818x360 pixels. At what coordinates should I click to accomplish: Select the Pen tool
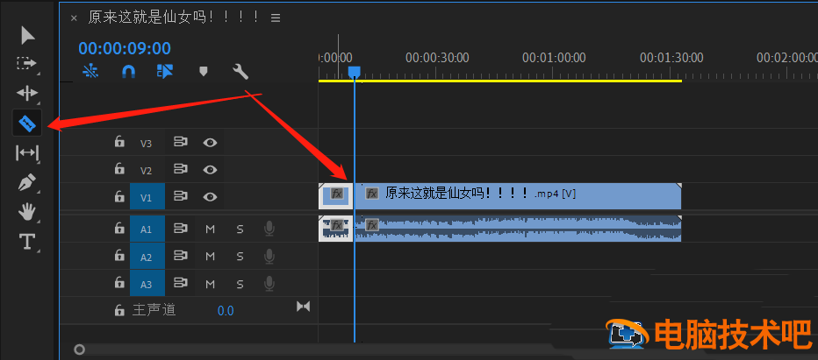(27, 183)
